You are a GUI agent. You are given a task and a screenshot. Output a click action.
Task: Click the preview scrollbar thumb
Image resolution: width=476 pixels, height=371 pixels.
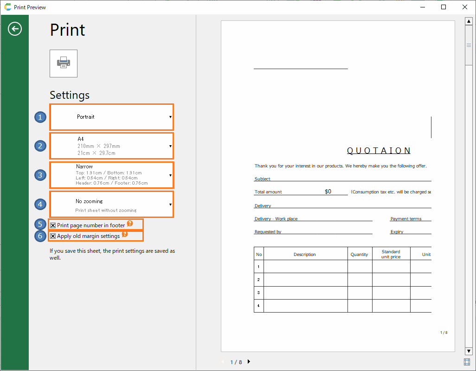point(468,45)
